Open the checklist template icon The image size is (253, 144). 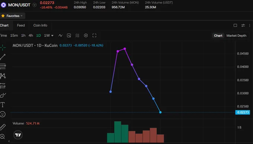tap(77, 35)
